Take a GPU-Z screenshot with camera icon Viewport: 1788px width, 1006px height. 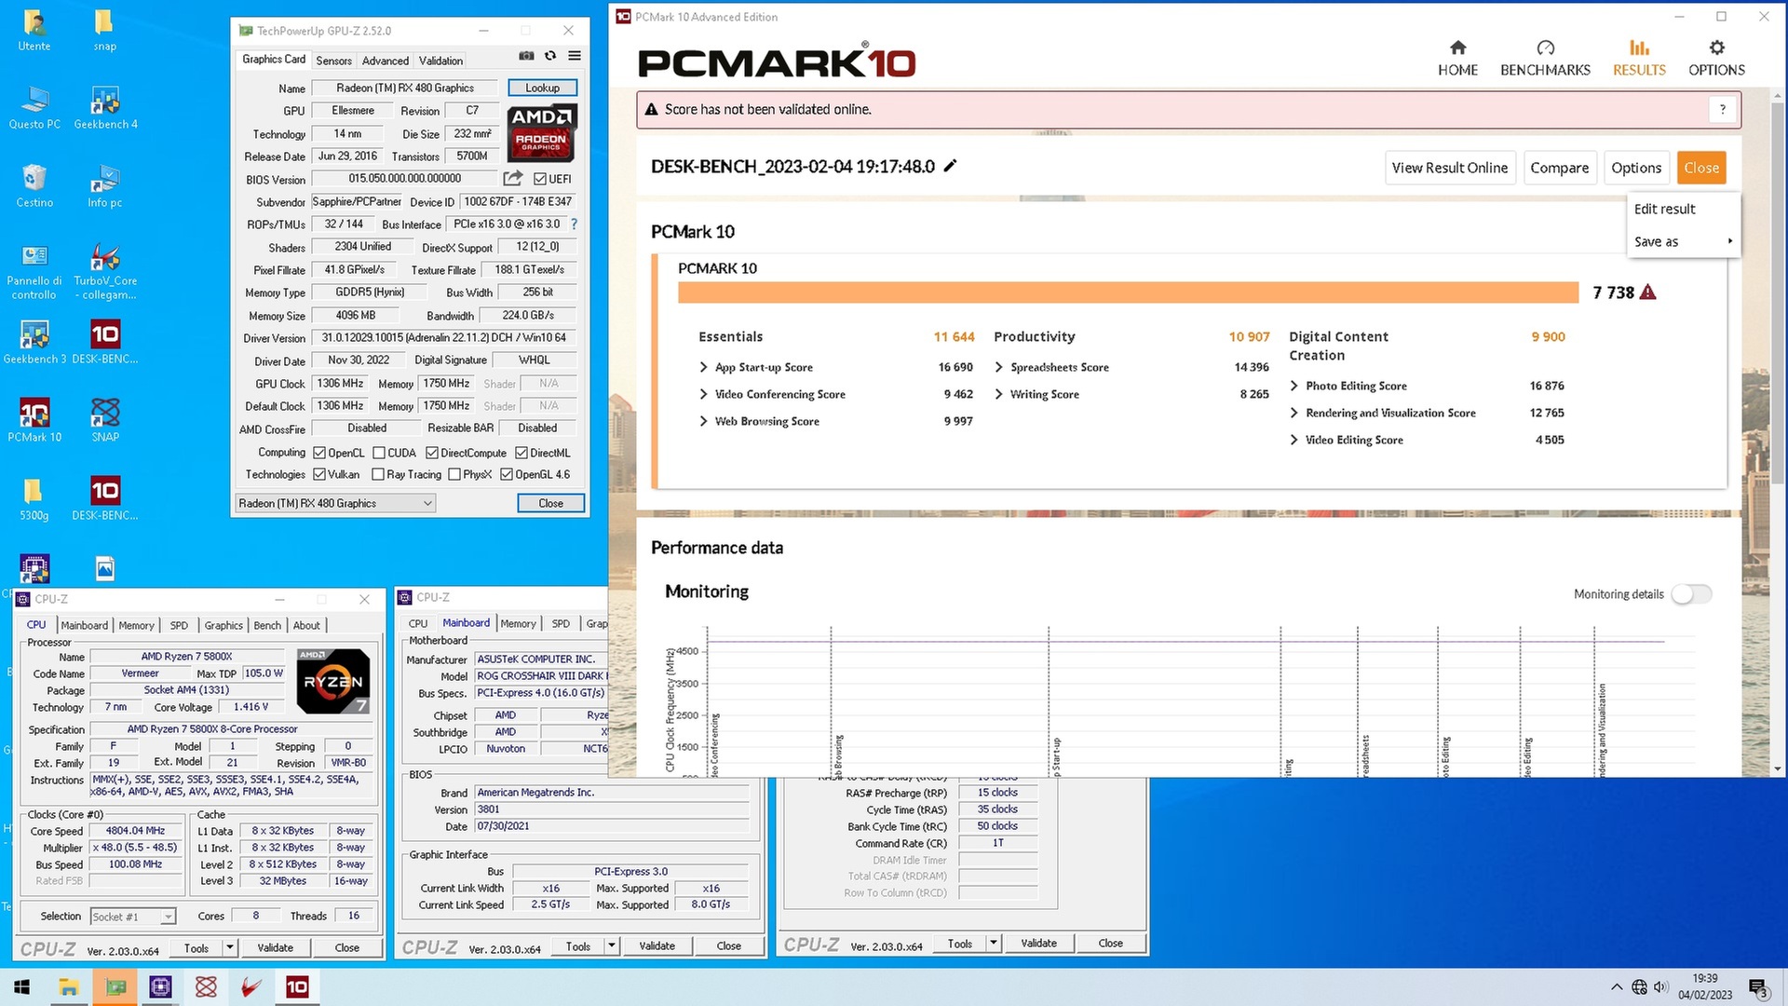(526, 56)
